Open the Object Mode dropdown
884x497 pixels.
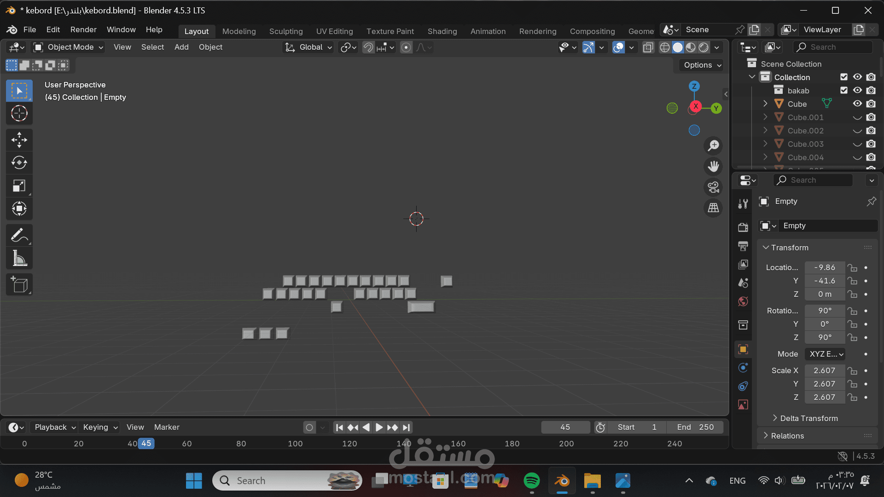coord(69,47)
